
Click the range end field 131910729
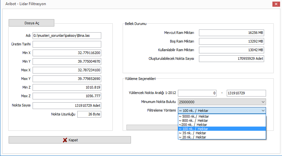(x=246, y=93)
